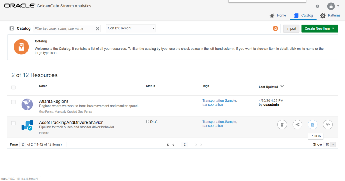The height and width of the screenshot is (181, 345).
Task: Click the AtlantaRegions globe geo fence icon
Action: pyautogui.click(x=27, y=104)
